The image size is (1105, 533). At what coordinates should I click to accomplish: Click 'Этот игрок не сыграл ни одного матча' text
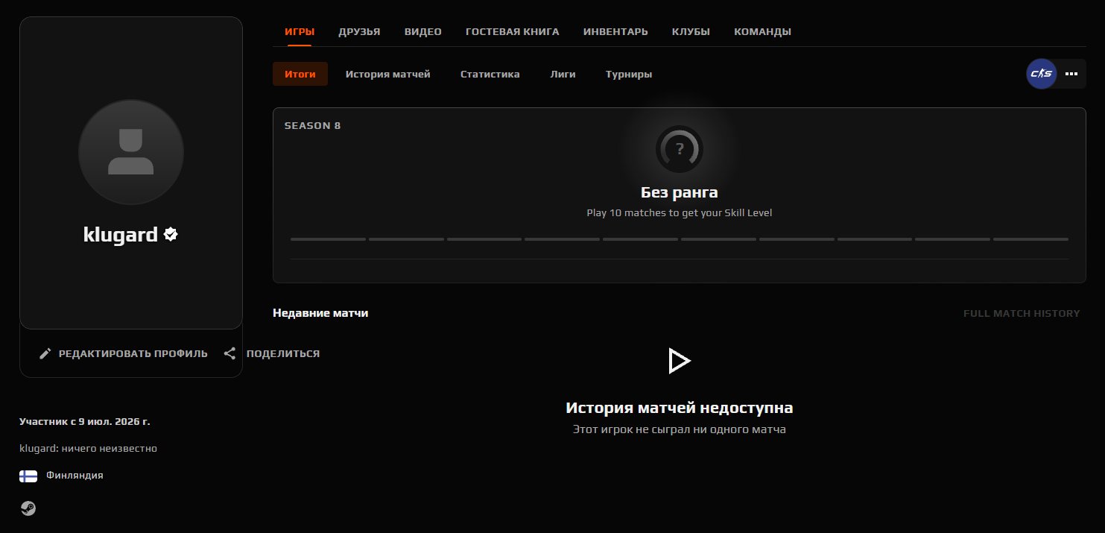(x=680, y=429)
